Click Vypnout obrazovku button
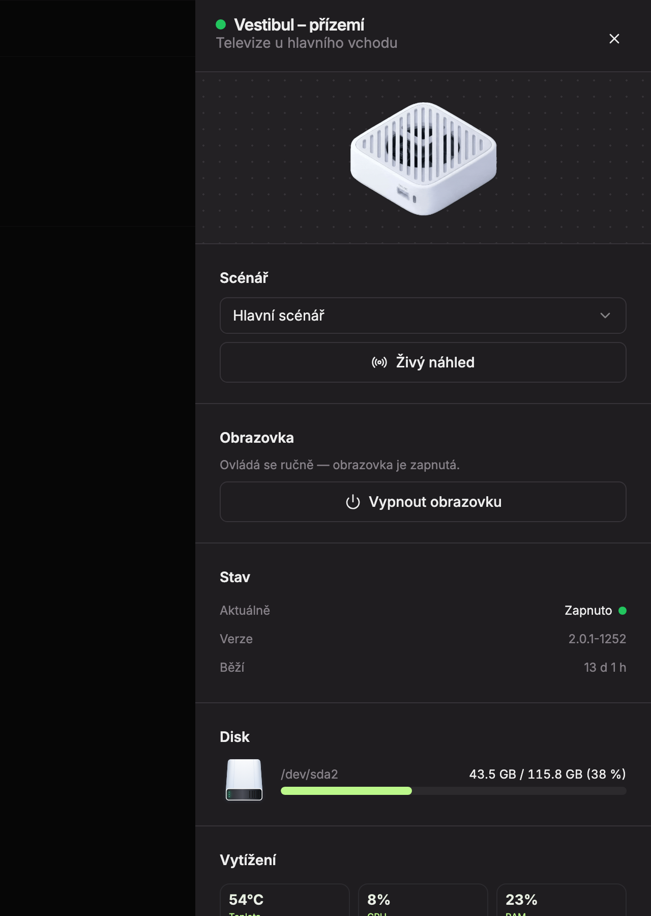The width and height of the screenshot is (651, 916). pos(423,502)
